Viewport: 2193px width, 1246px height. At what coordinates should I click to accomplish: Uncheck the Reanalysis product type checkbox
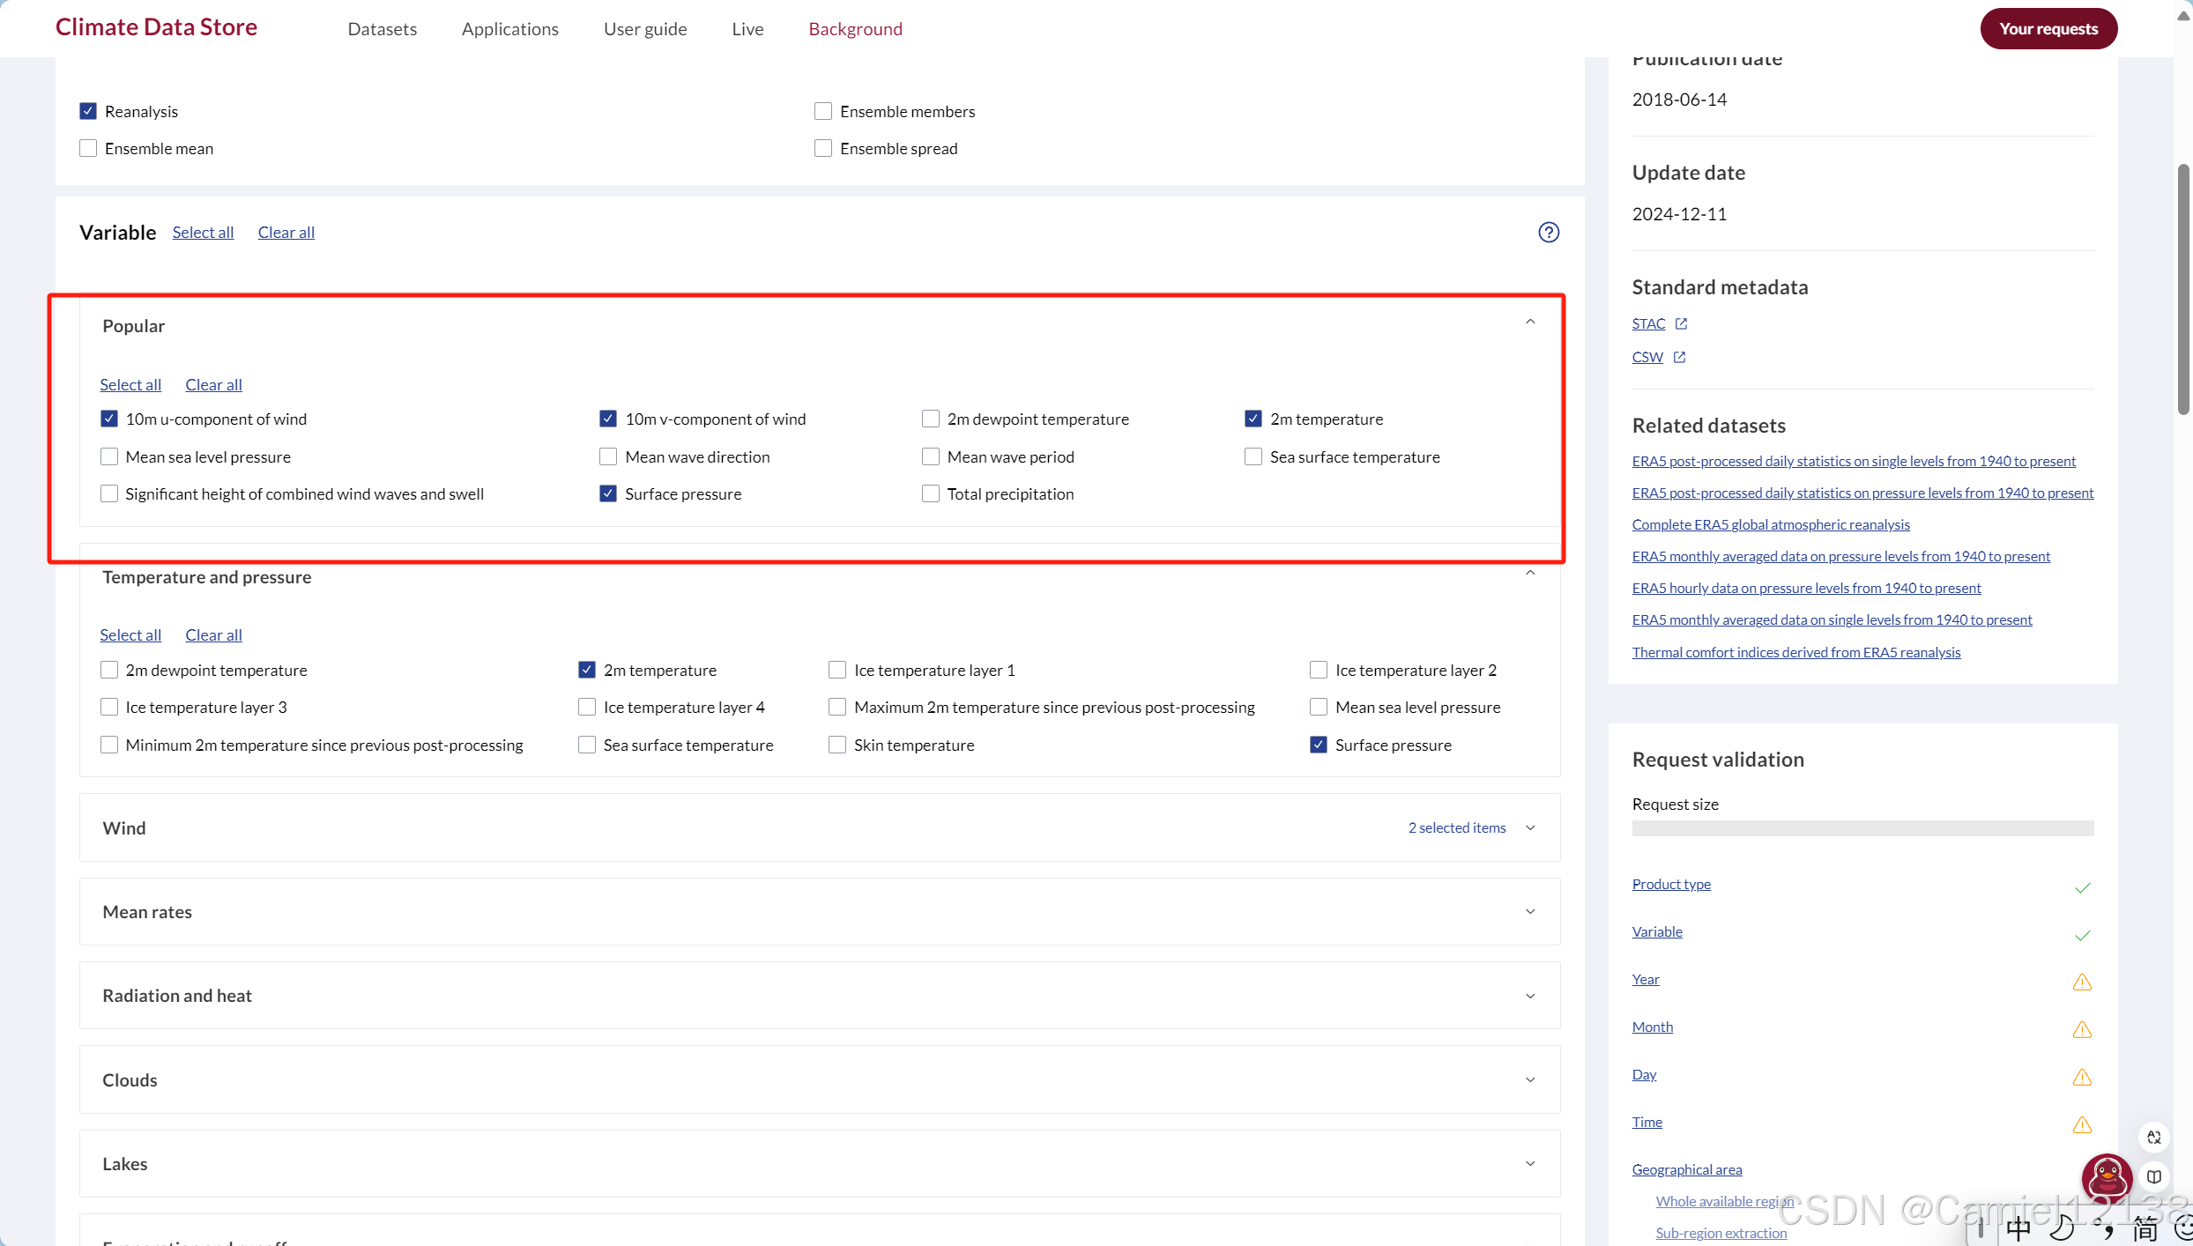point(88,111)
